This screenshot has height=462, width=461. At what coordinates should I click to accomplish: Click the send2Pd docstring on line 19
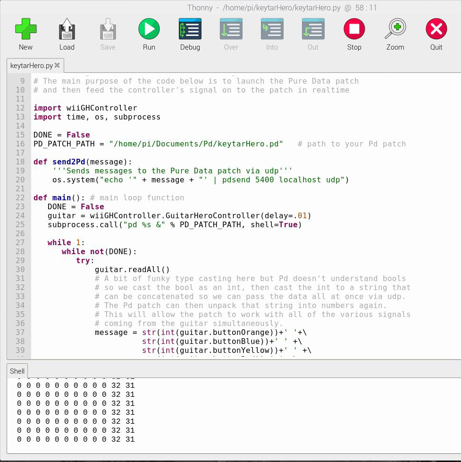tap(172, 171)
